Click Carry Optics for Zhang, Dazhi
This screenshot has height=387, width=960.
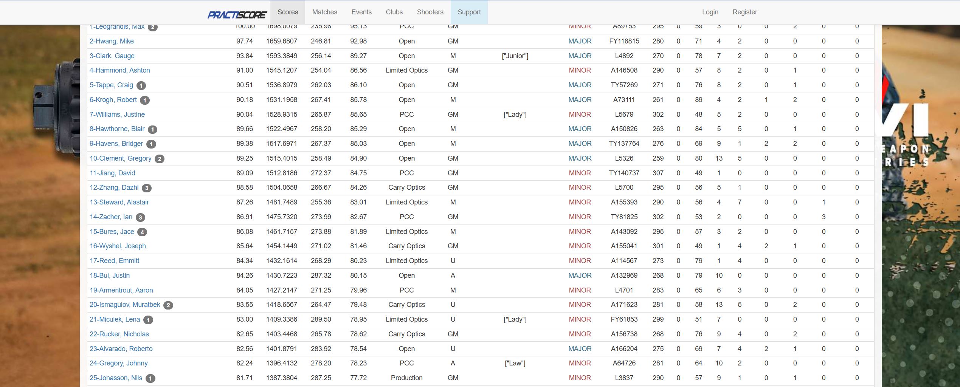407,187
